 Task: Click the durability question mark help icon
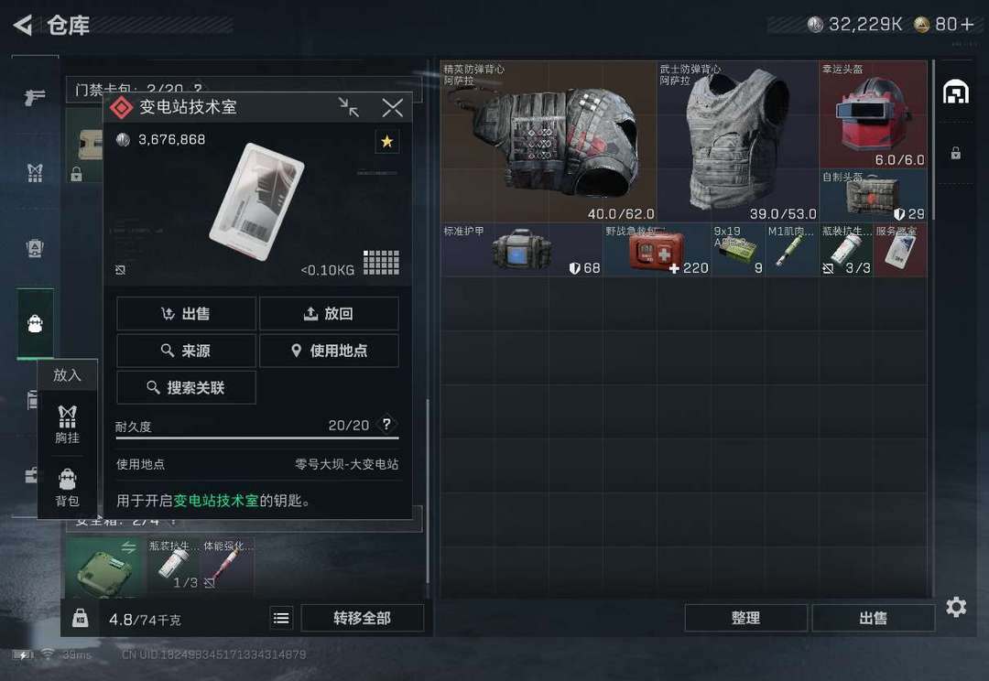coord(386,425)
